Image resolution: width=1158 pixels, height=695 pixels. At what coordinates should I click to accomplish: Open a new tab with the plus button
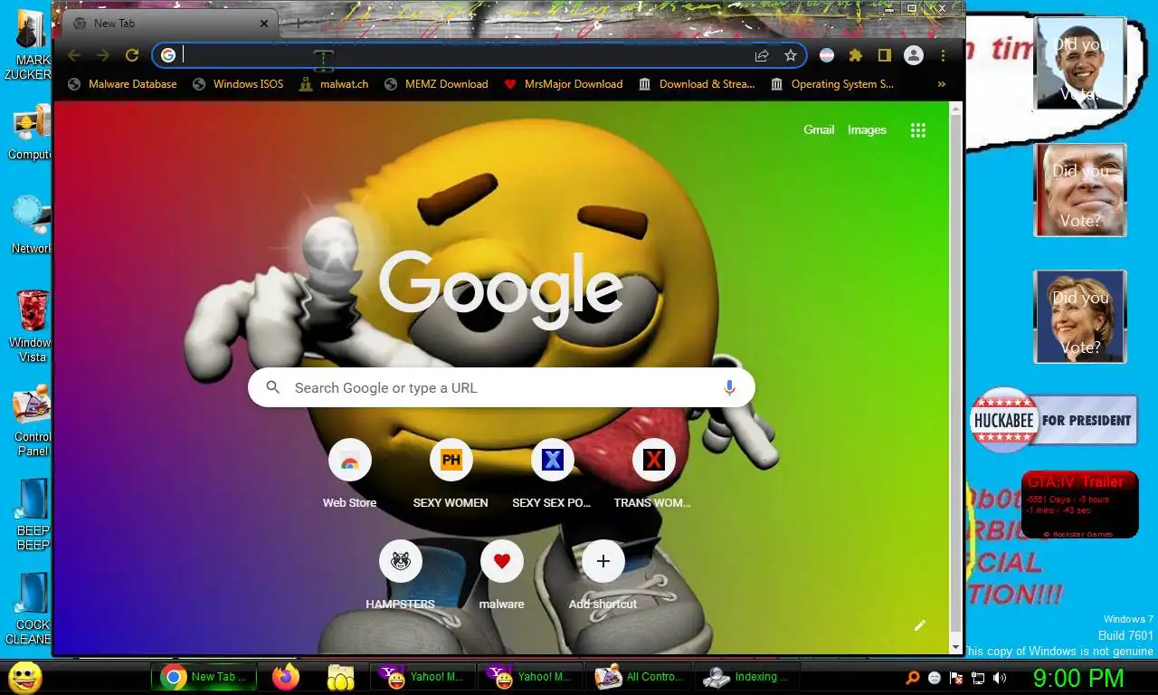click(299, 24)
